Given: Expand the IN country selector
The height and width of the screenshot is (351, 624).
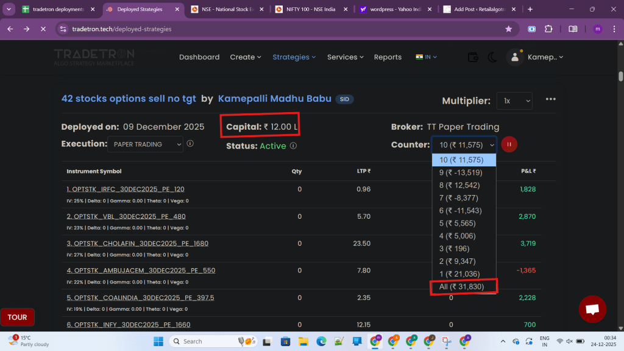Looking at the screenshot, I should [427, 57].
